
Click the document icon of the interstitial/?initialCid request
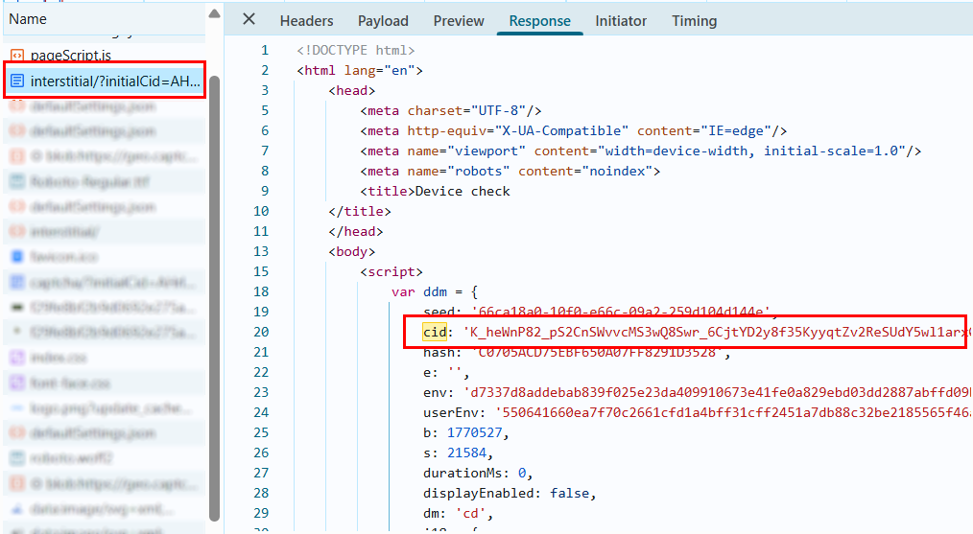(16, 81)
